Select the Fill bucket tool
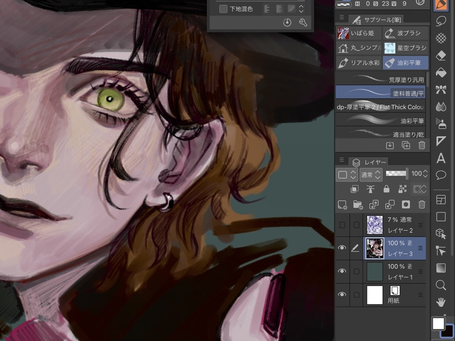Viewport: 455px width, 341px height. 441,72
